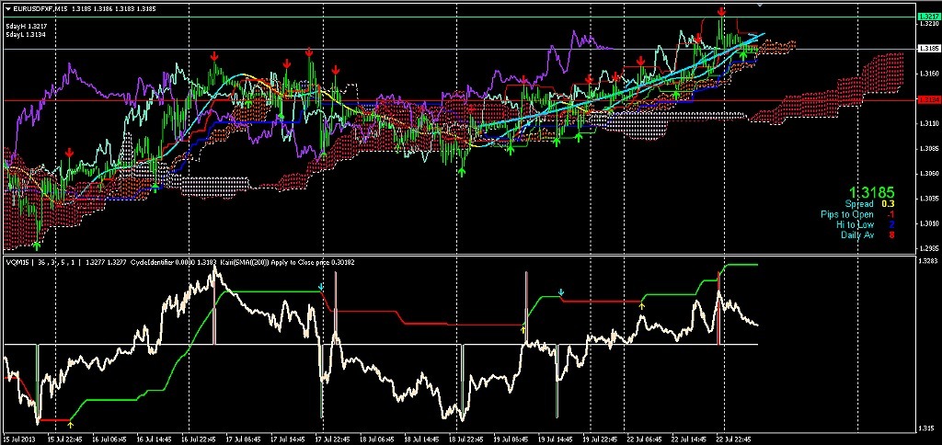Click the 1.3035 price scale value
Image resolution: width=942 pixels, height=445 pixels.
click(x=928, y=199)
